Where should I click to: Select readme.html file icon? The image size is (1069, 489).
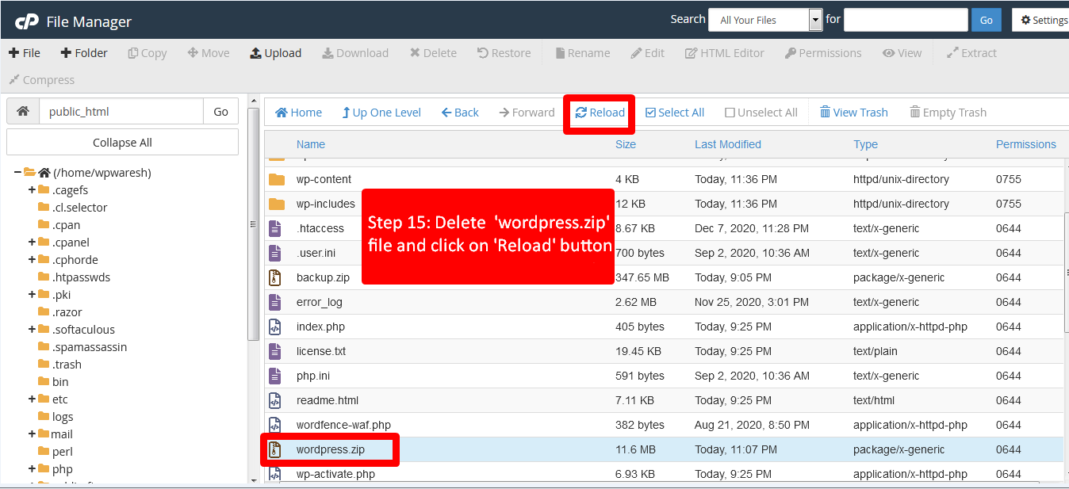275,400
